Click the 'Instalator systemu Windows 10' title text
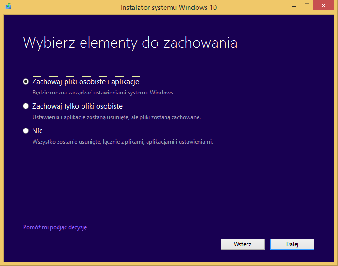Viewport: 338px width, 266px height. pos(169,8)
